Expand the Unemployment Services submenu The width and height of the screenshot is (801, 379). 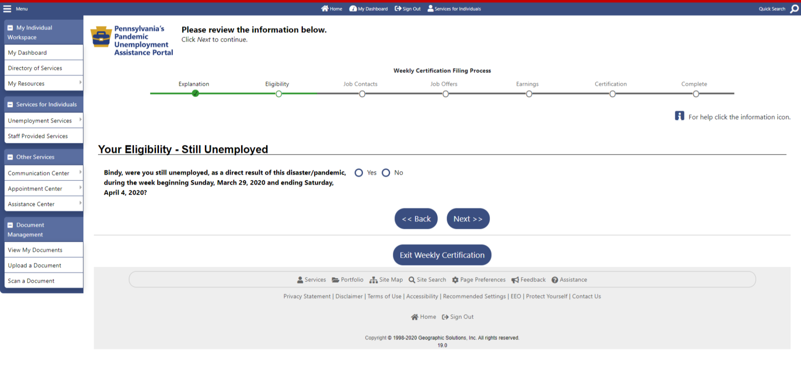(x=80, y=120)
